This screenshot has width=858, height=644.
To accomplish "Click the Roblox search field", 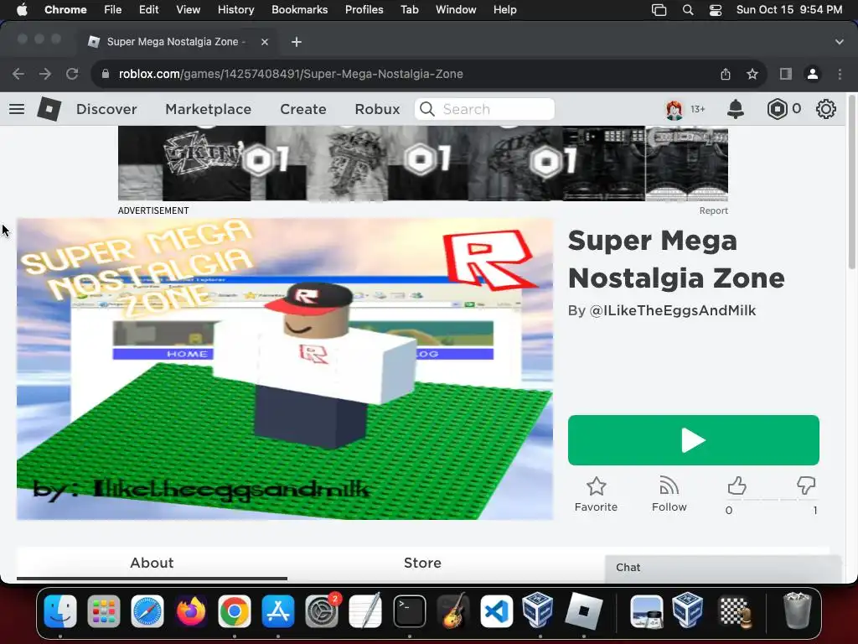I will [x=485, y=109].
